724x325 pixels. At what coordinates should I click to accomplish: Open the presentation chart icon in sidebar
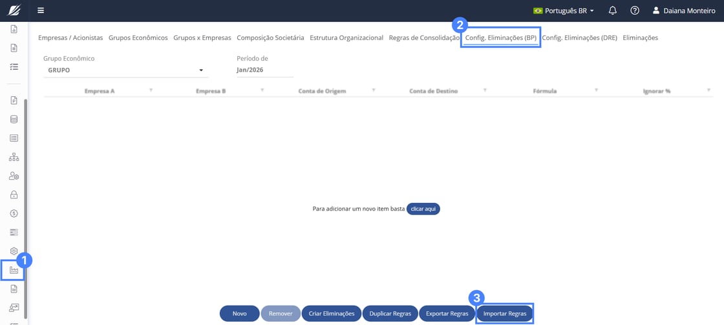click(14, 308)
